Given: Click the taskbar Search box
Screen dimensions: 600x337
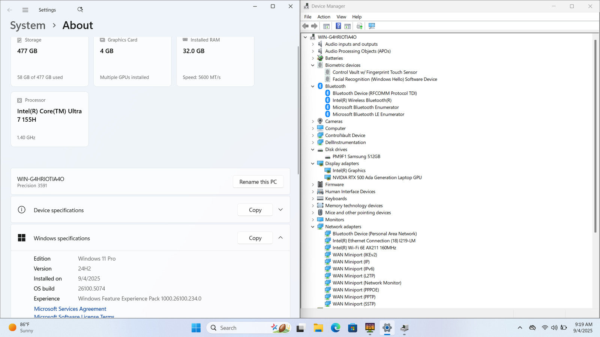Looking at the screenshot, I should (240, 328).
